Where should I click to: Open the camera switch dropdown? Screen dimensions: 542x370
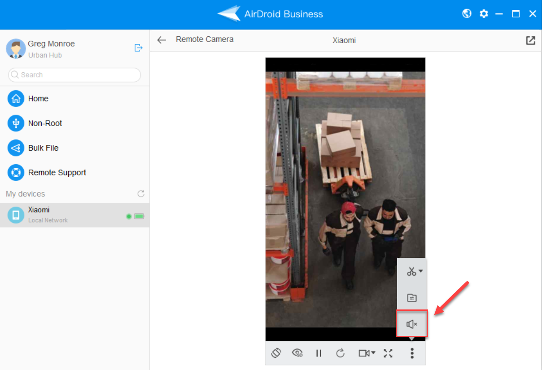(367, 353)
